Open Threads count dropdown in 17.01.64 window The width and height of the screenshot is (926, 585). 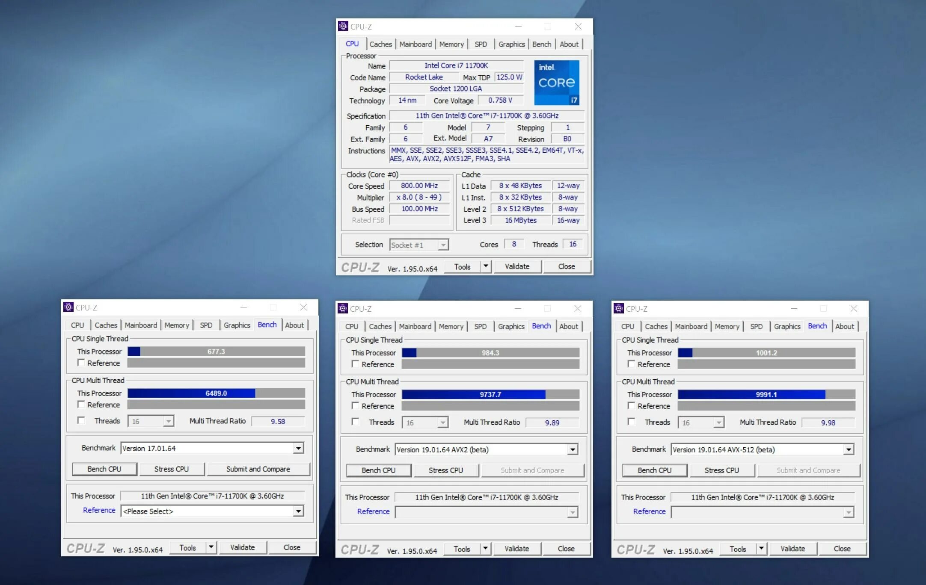[151, 421]
